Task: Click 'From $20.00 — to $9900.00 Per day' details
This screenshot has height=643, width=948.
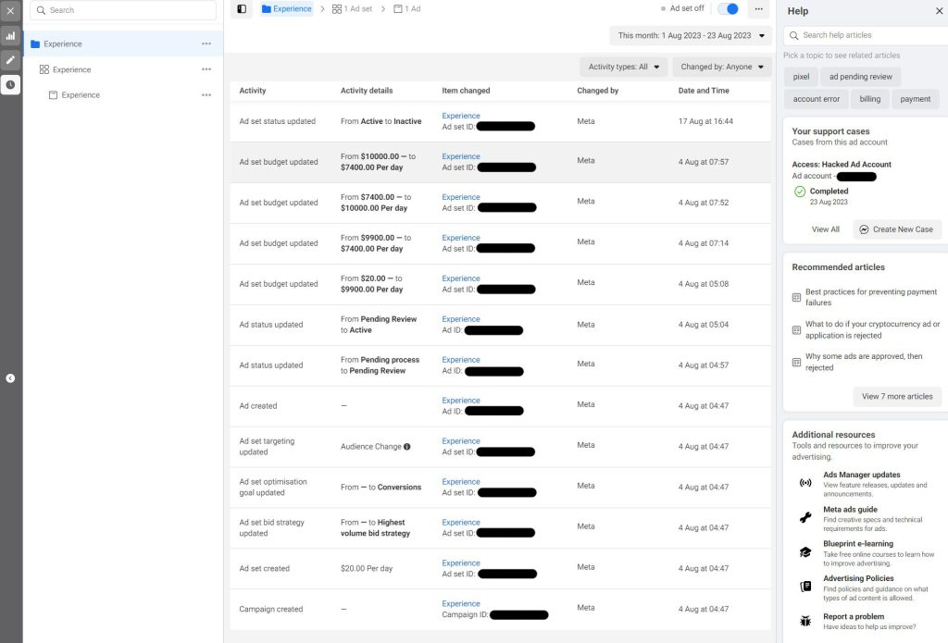Action: (370, 284)
